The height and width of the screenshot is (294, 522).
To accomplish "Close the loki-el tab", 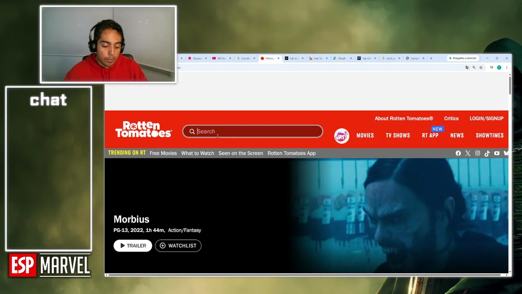I will point(303,58).
